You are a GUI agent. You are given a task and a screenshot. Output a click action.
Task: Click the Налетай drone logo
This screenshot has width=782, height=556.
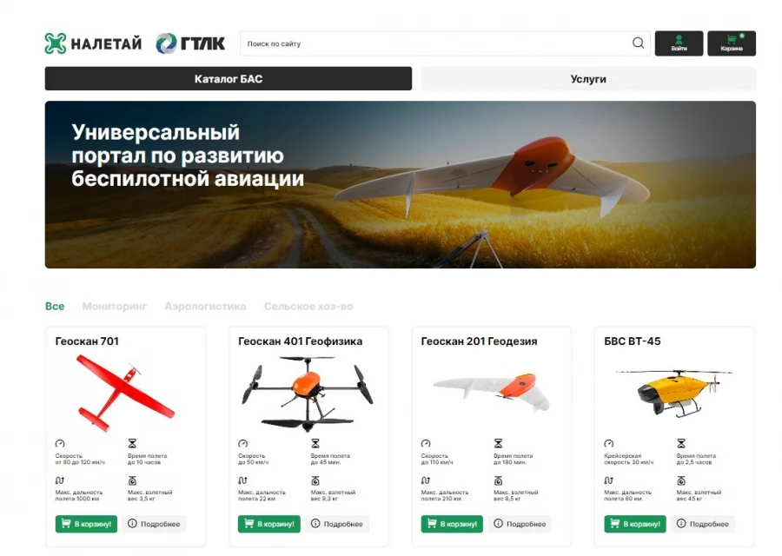(93, 43)
